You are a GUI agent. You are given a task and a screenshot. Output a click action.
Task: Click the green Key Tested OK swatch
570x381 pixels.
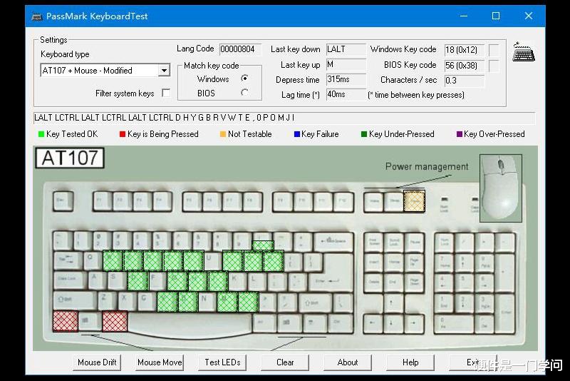tap(41, 134)
